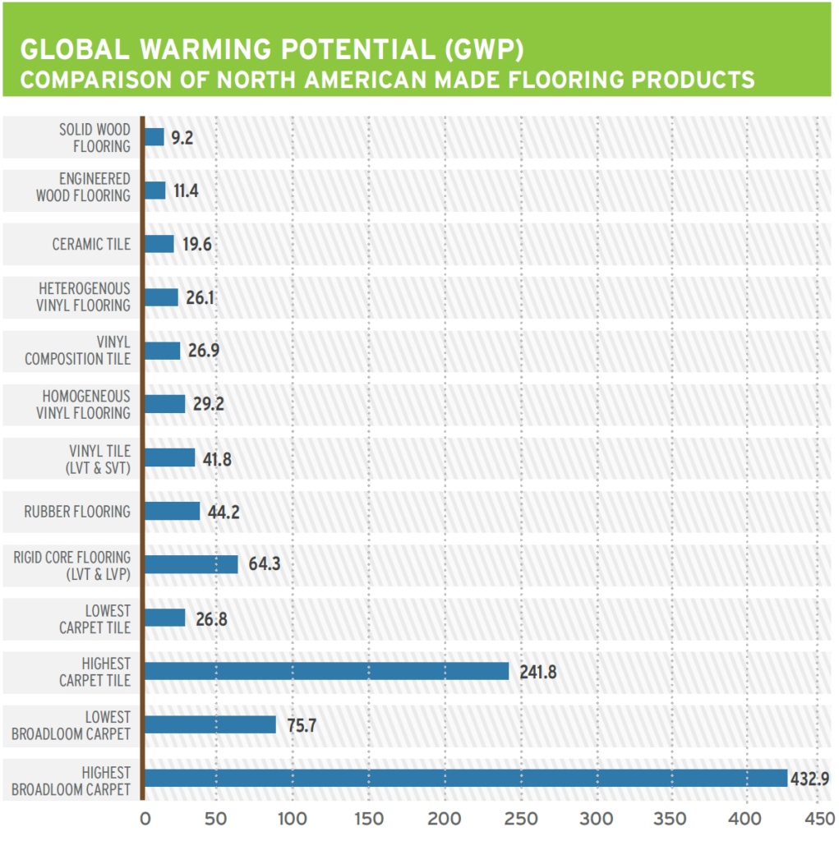Select the 'Engineered Wood Flooring' label
839x841 pixels.
83,187
